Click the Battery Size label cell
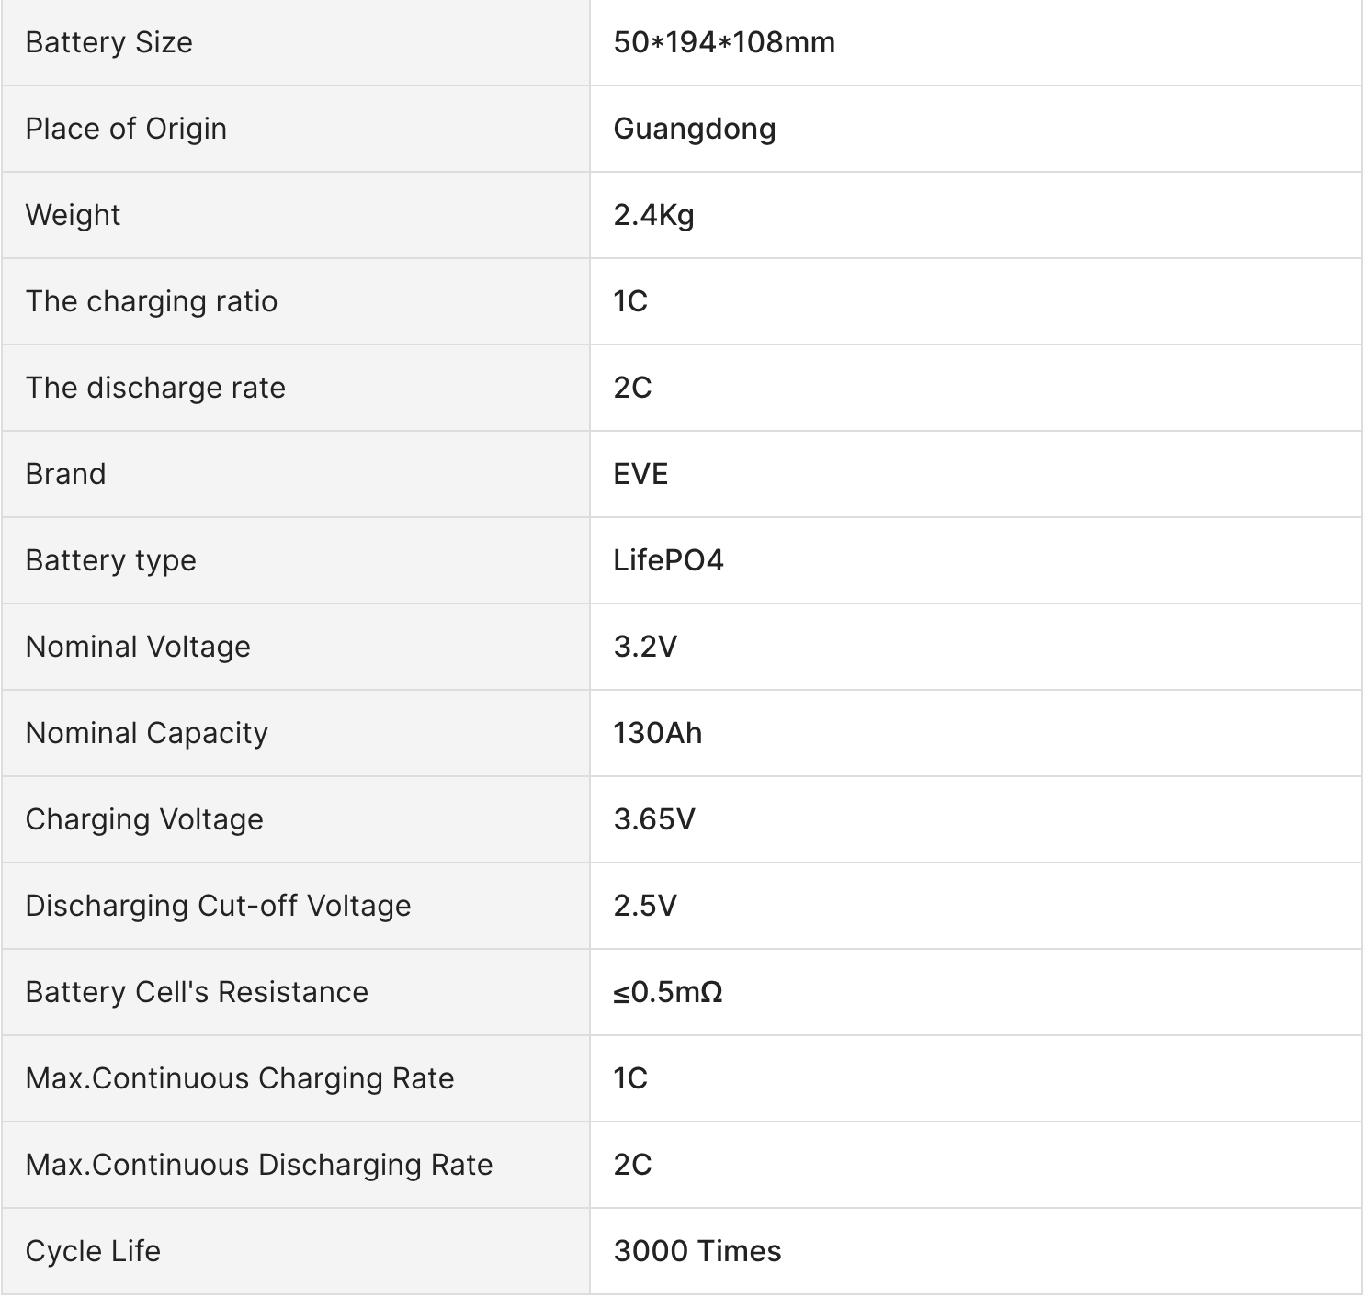Viewport: 1371px width, 1297px height. pos(295,42)
